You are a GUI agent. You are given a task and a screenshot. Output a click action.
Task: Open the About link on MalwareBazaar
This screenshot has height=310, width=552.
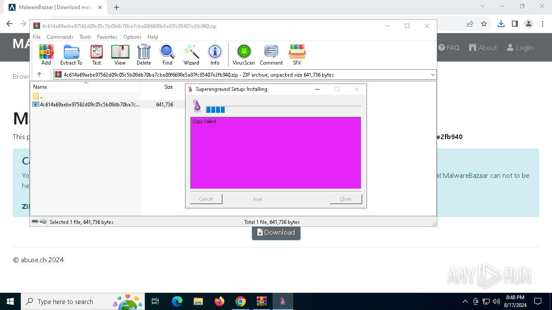483,48
